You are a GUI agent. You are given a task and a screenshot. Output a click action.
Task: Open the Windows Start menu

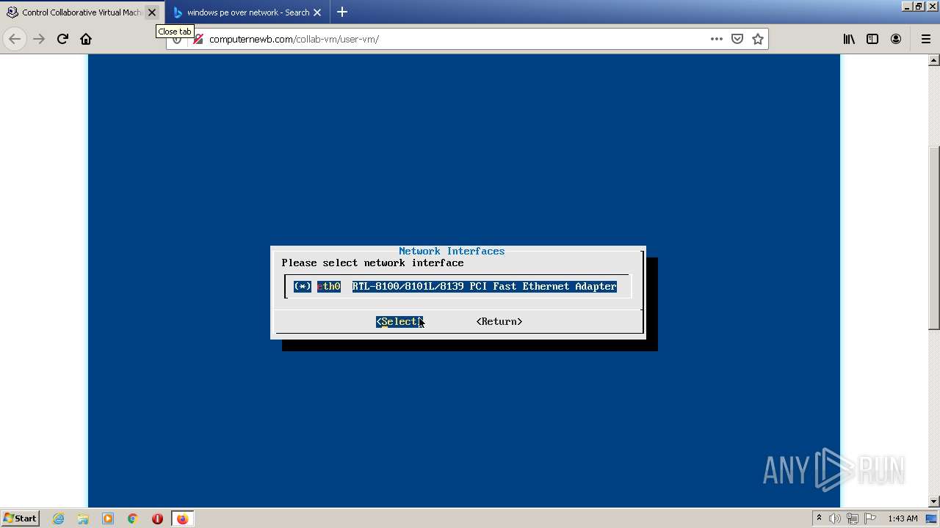(x=20, y=518)
